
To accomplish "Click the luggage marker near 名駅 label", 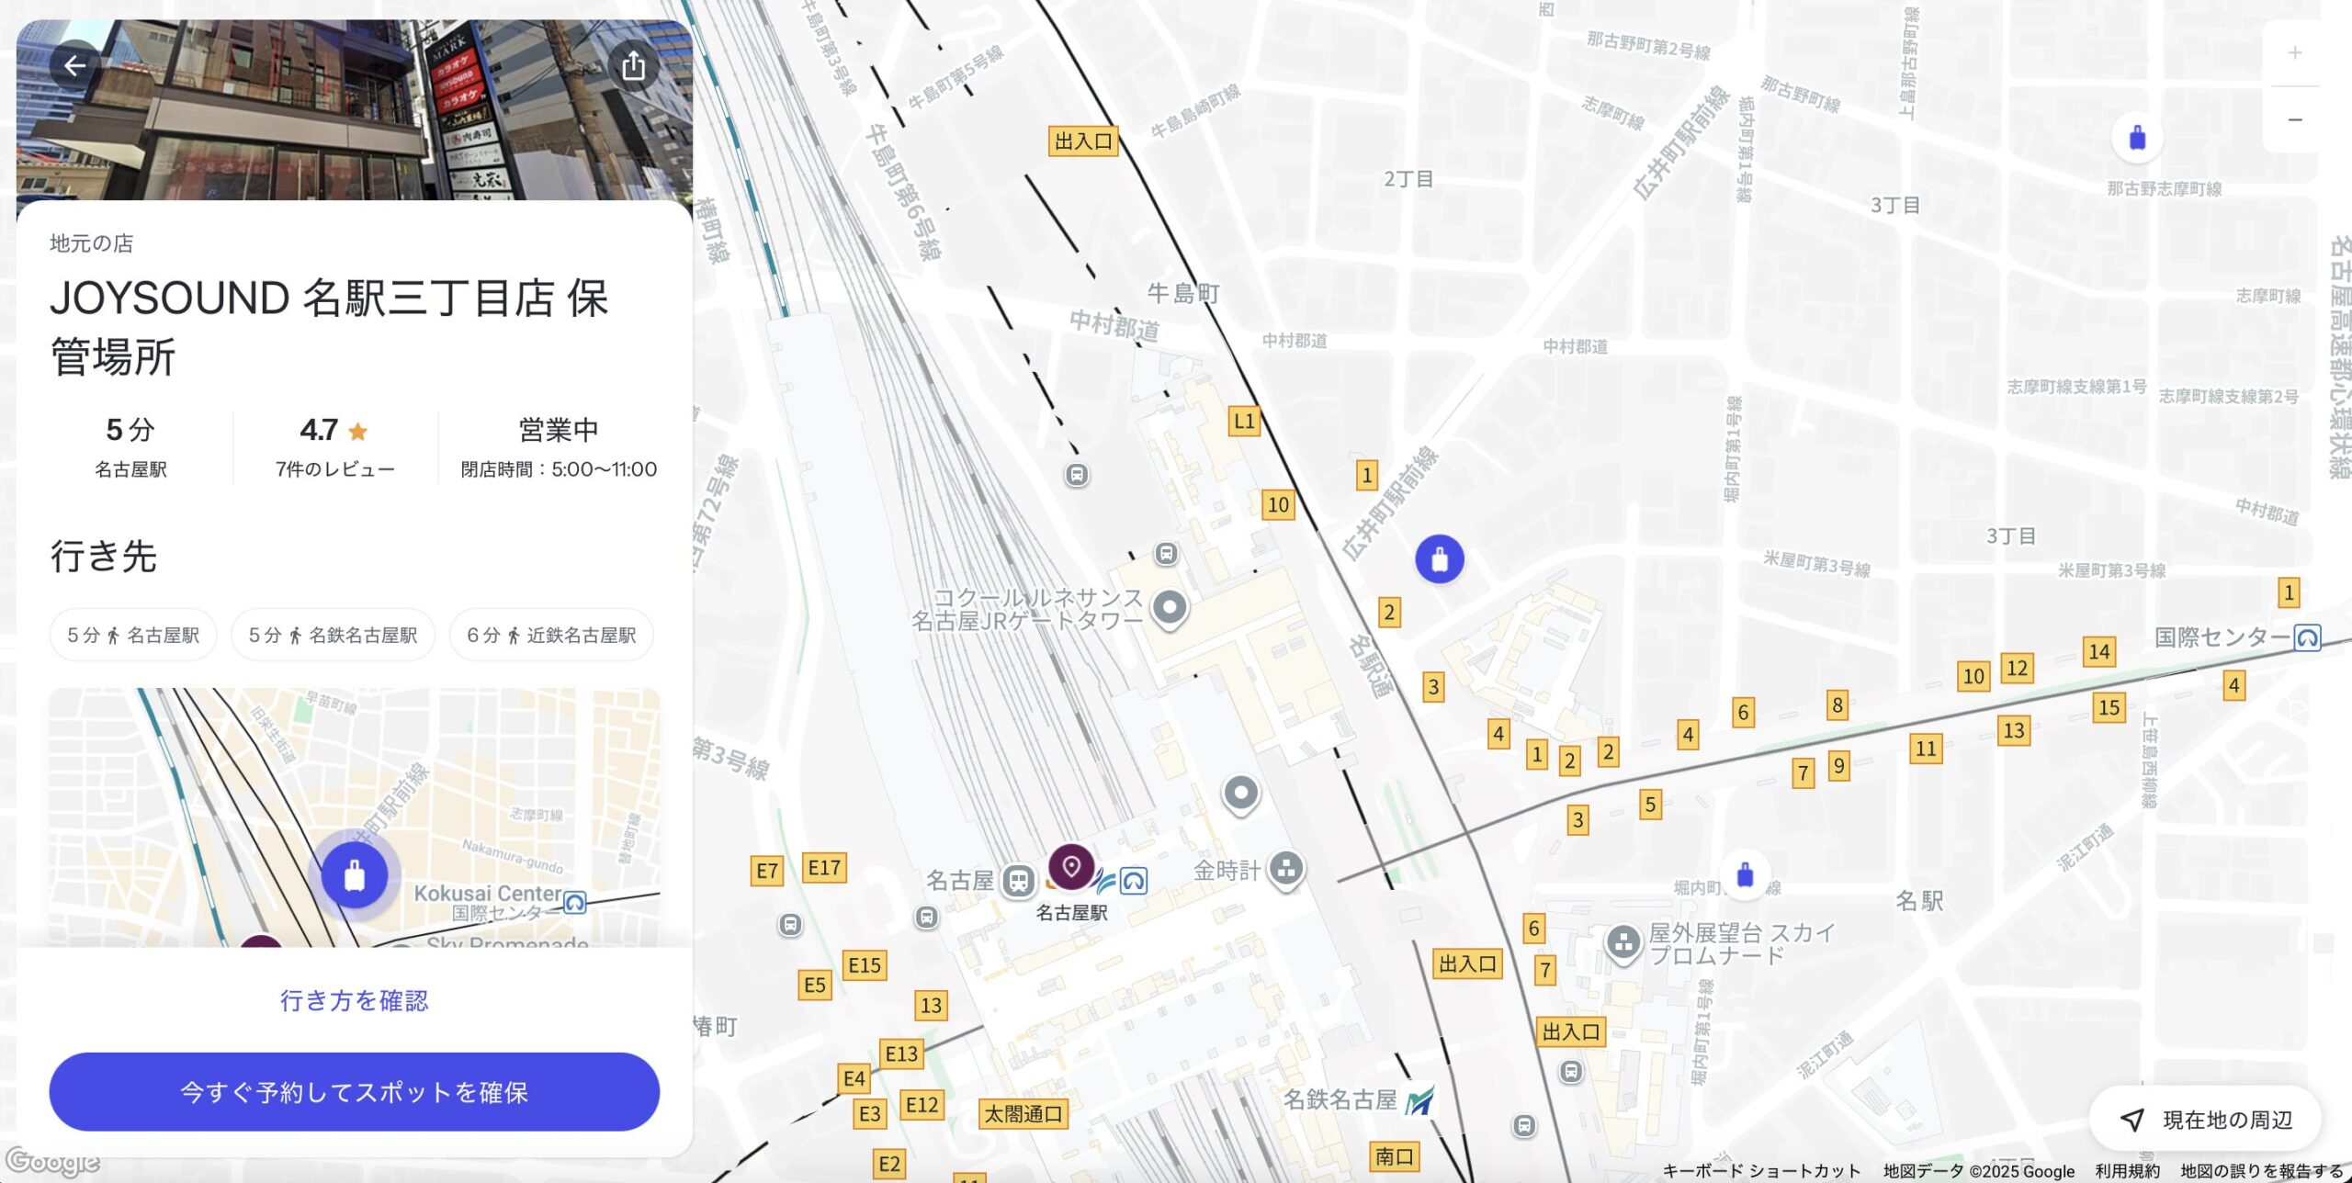I will pyautogui.click(x=1746, y=875).
